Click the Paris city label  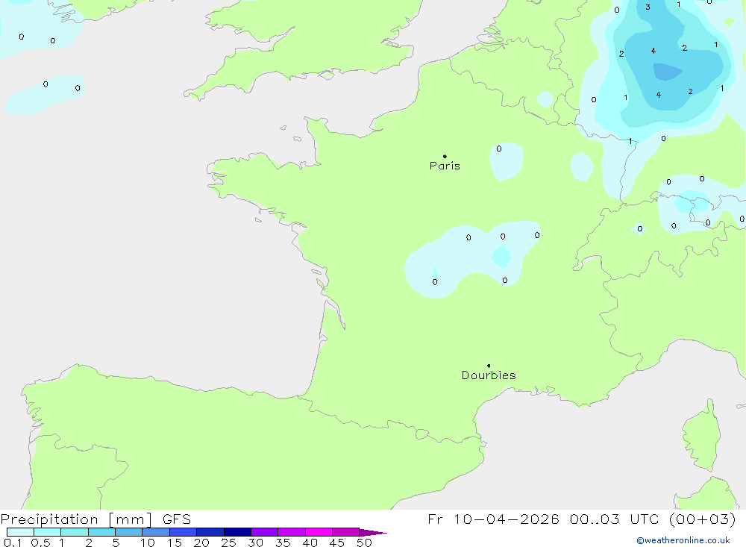coord(445,166)
